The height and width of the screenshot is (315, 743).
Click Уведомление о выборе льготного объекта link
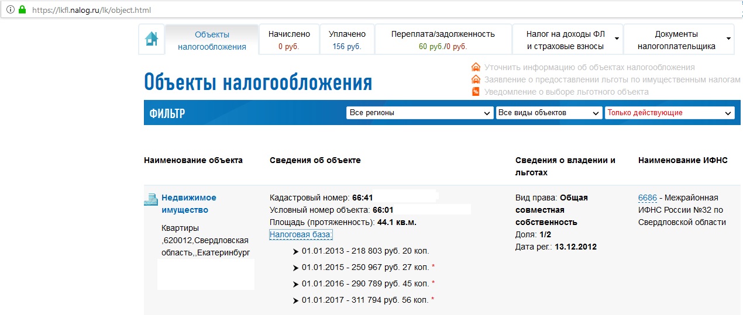[566, 92]
